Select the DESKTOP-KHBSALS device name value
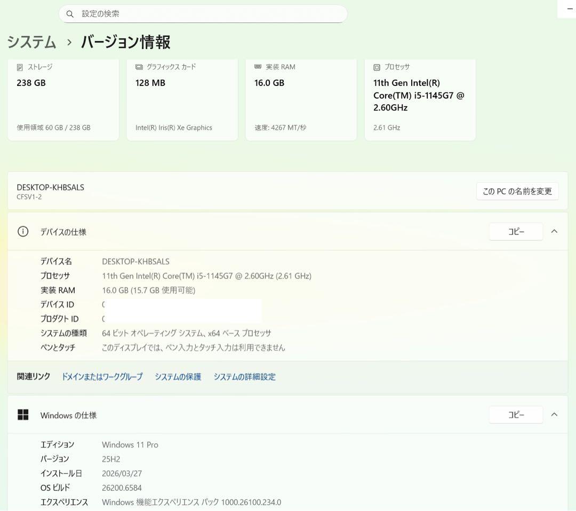The width and height of the screenshot is (576, 511). (135, 262)
